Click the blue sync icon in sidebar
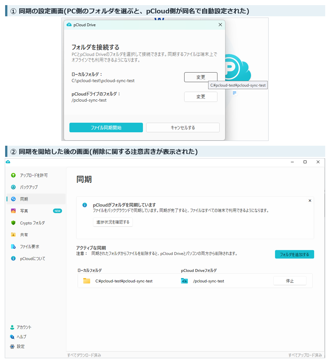330x363 pixels. tap(13, 199)
